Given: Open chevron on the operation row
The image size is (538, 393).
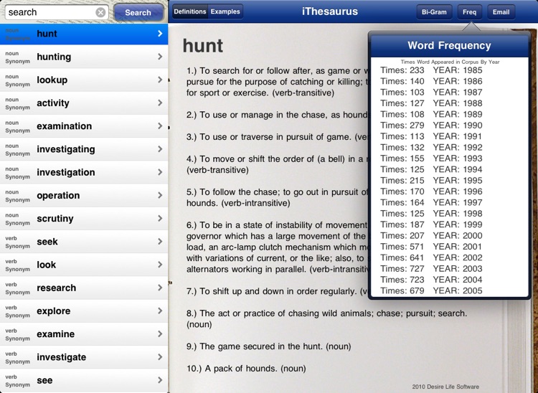Looking at the screenshot, I should pyautogui.click(x=160, y=195).
